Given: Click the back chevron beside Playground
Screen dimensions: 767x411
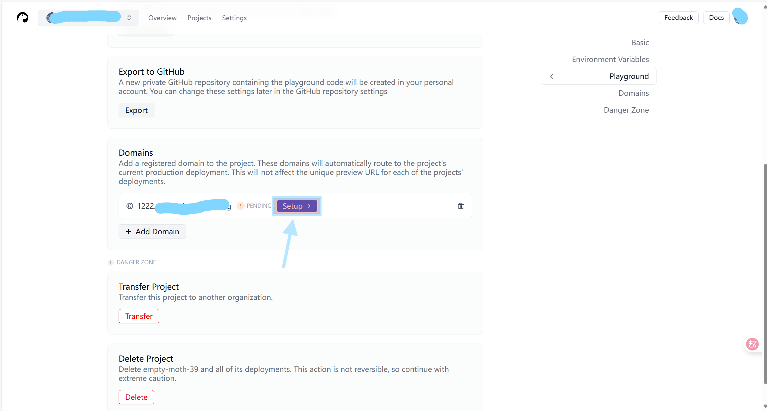Looking at the screenshot, I should point(551,76).
